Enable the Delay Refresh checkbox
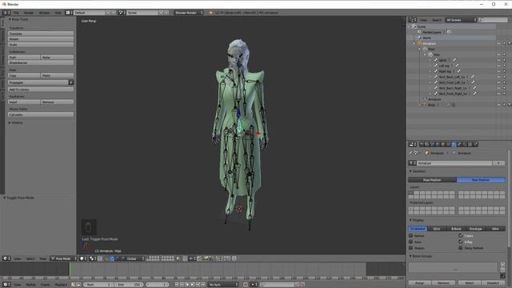Image resolution: width=512 pixels, height=288 pixels. [x=461, y=248]
